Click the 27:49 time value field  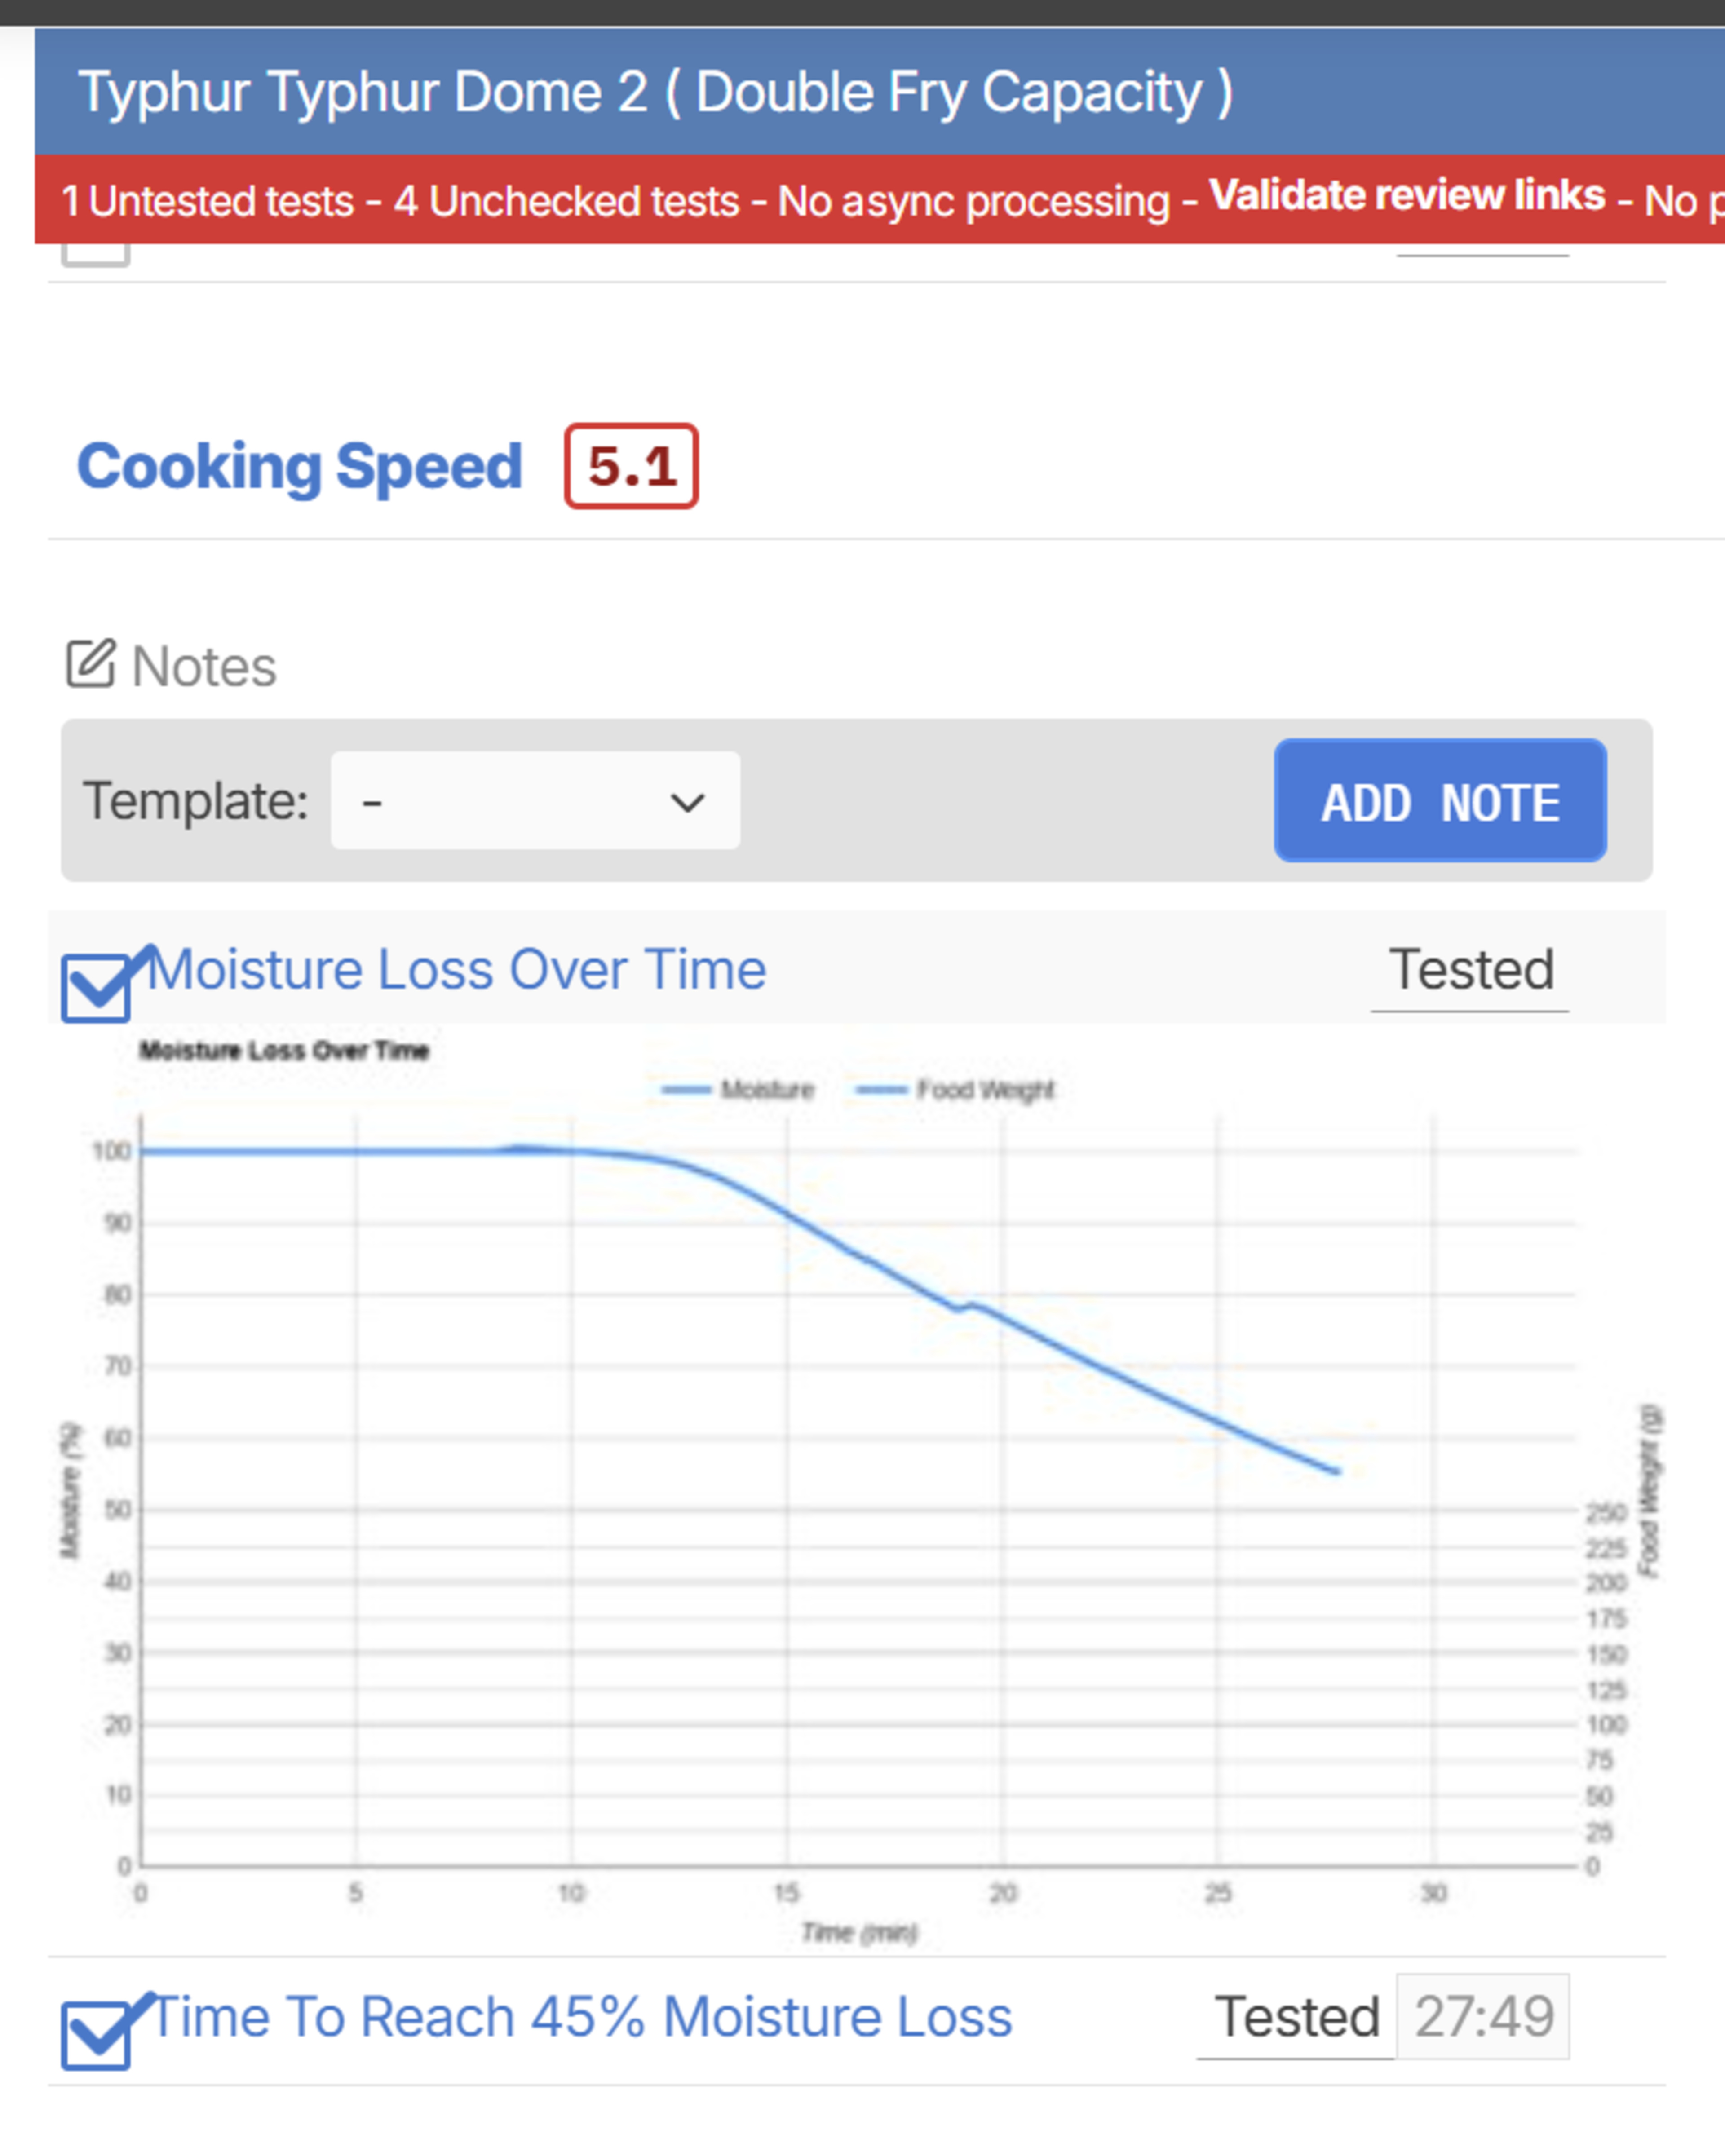[x=1483, y=2017]
